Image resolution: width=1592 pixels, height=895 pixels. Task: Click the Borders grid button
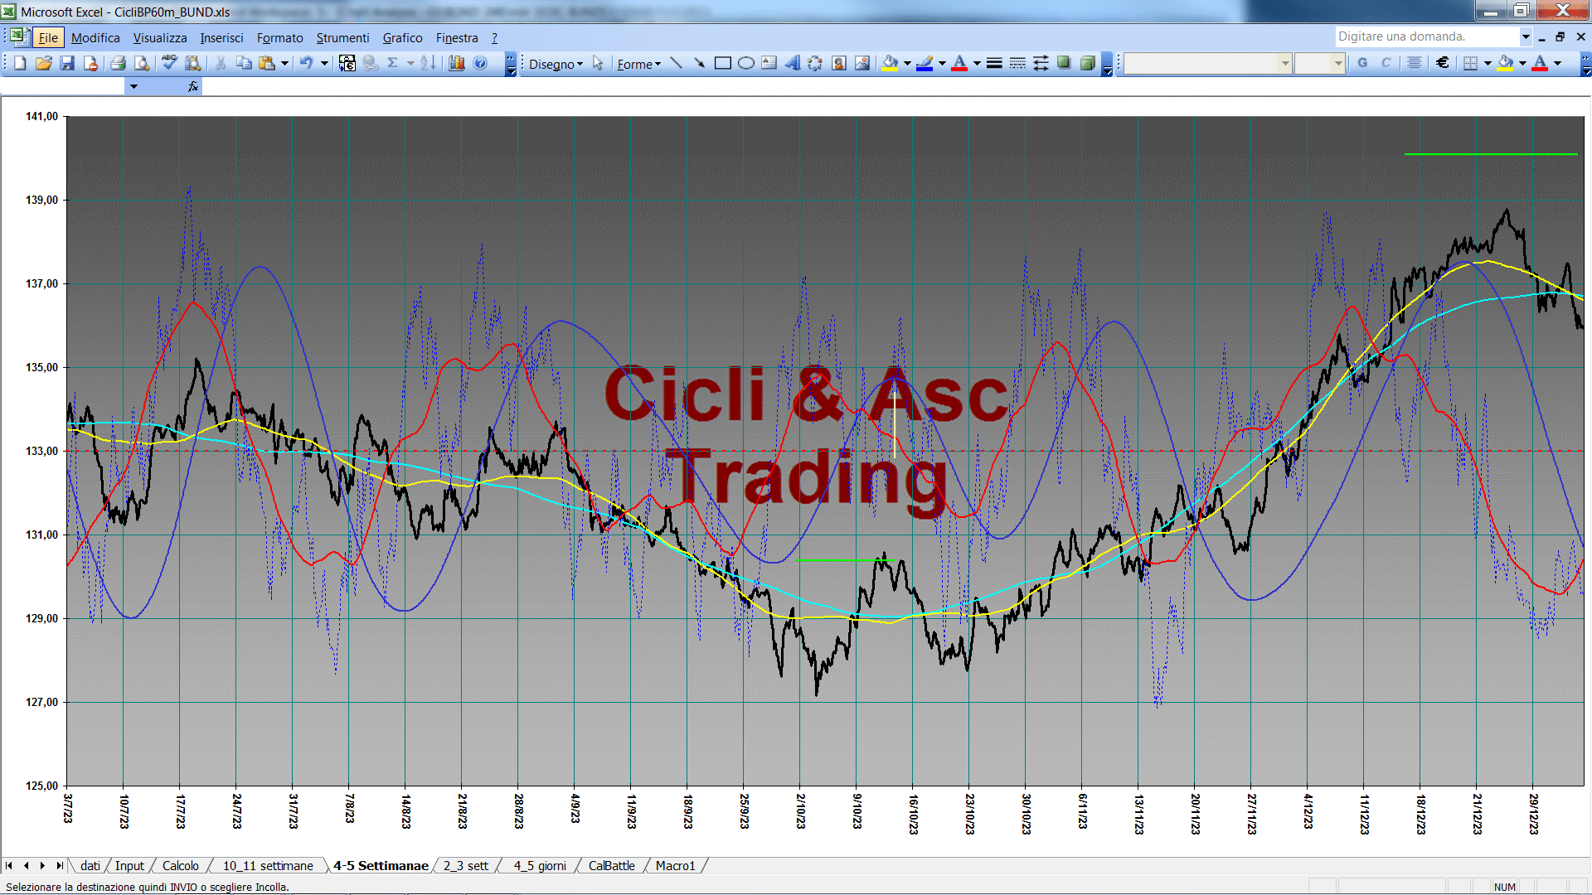tap(1470, 63)
